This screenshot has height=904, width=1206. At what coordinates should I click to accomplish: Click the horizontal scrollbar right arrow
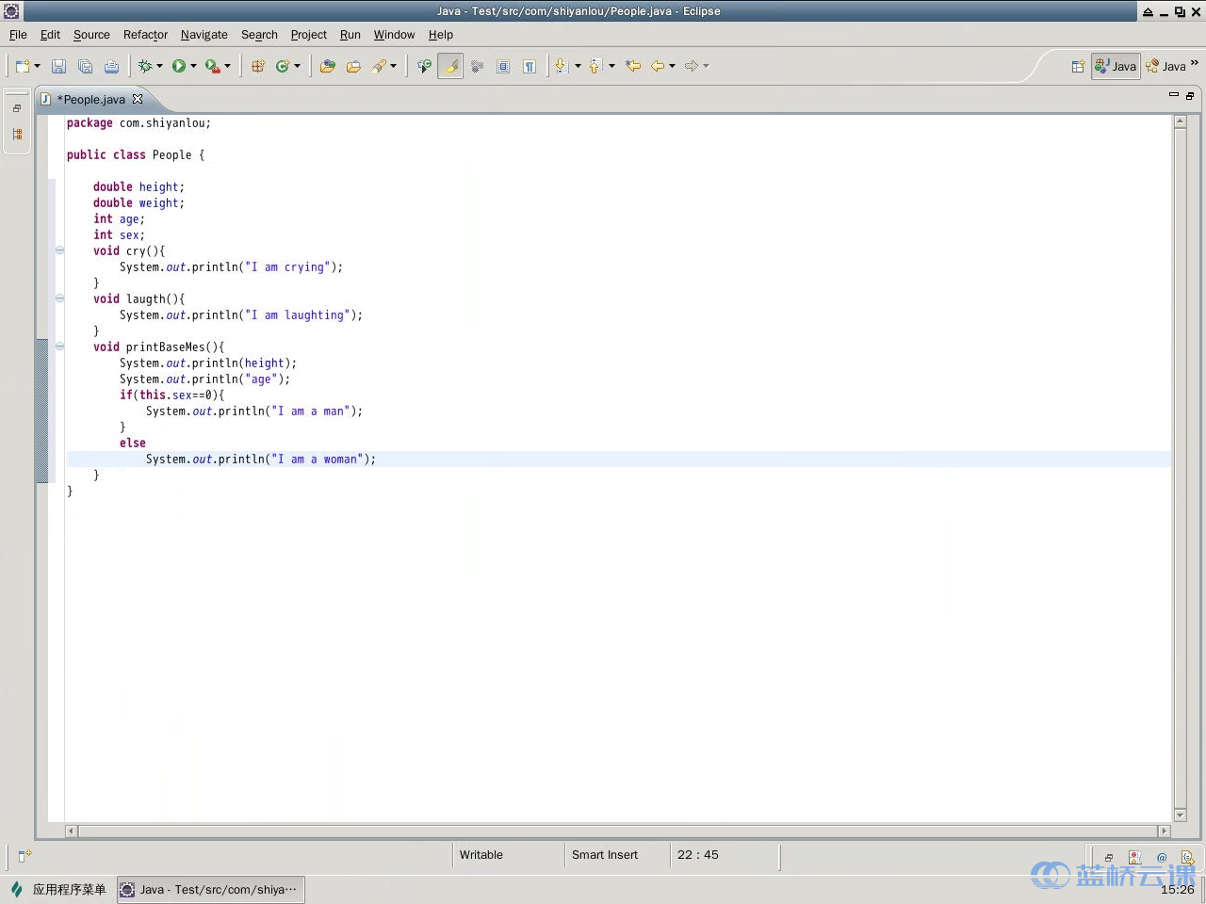[x=1164, y=831]
